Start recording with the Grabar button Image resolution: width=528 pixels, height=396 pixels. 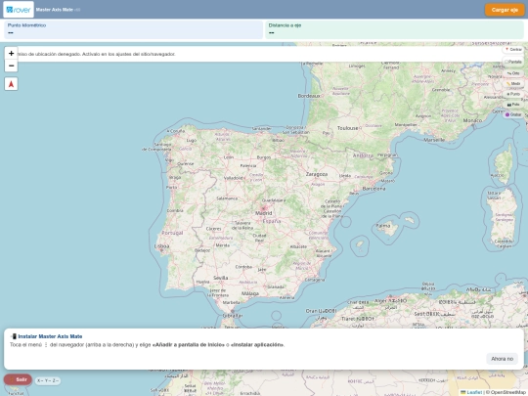(513, 114)
